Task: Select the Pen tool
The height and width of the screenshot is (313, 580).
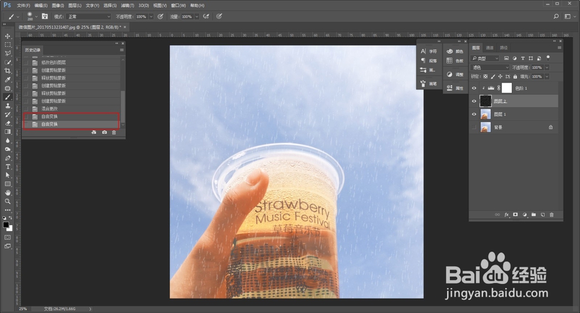Action: (8, 158)
